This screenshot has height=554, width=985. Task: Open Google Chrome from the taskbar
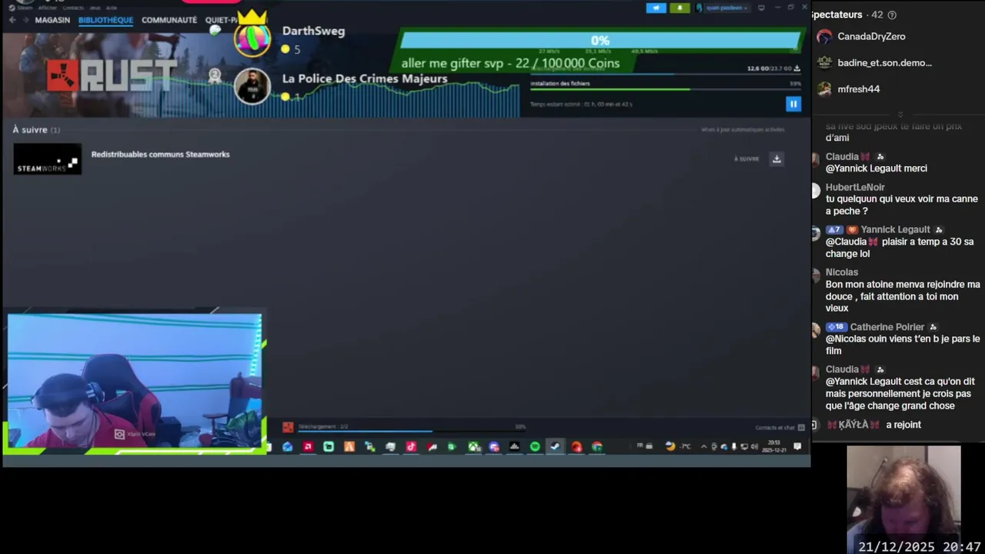pos(597,446)
